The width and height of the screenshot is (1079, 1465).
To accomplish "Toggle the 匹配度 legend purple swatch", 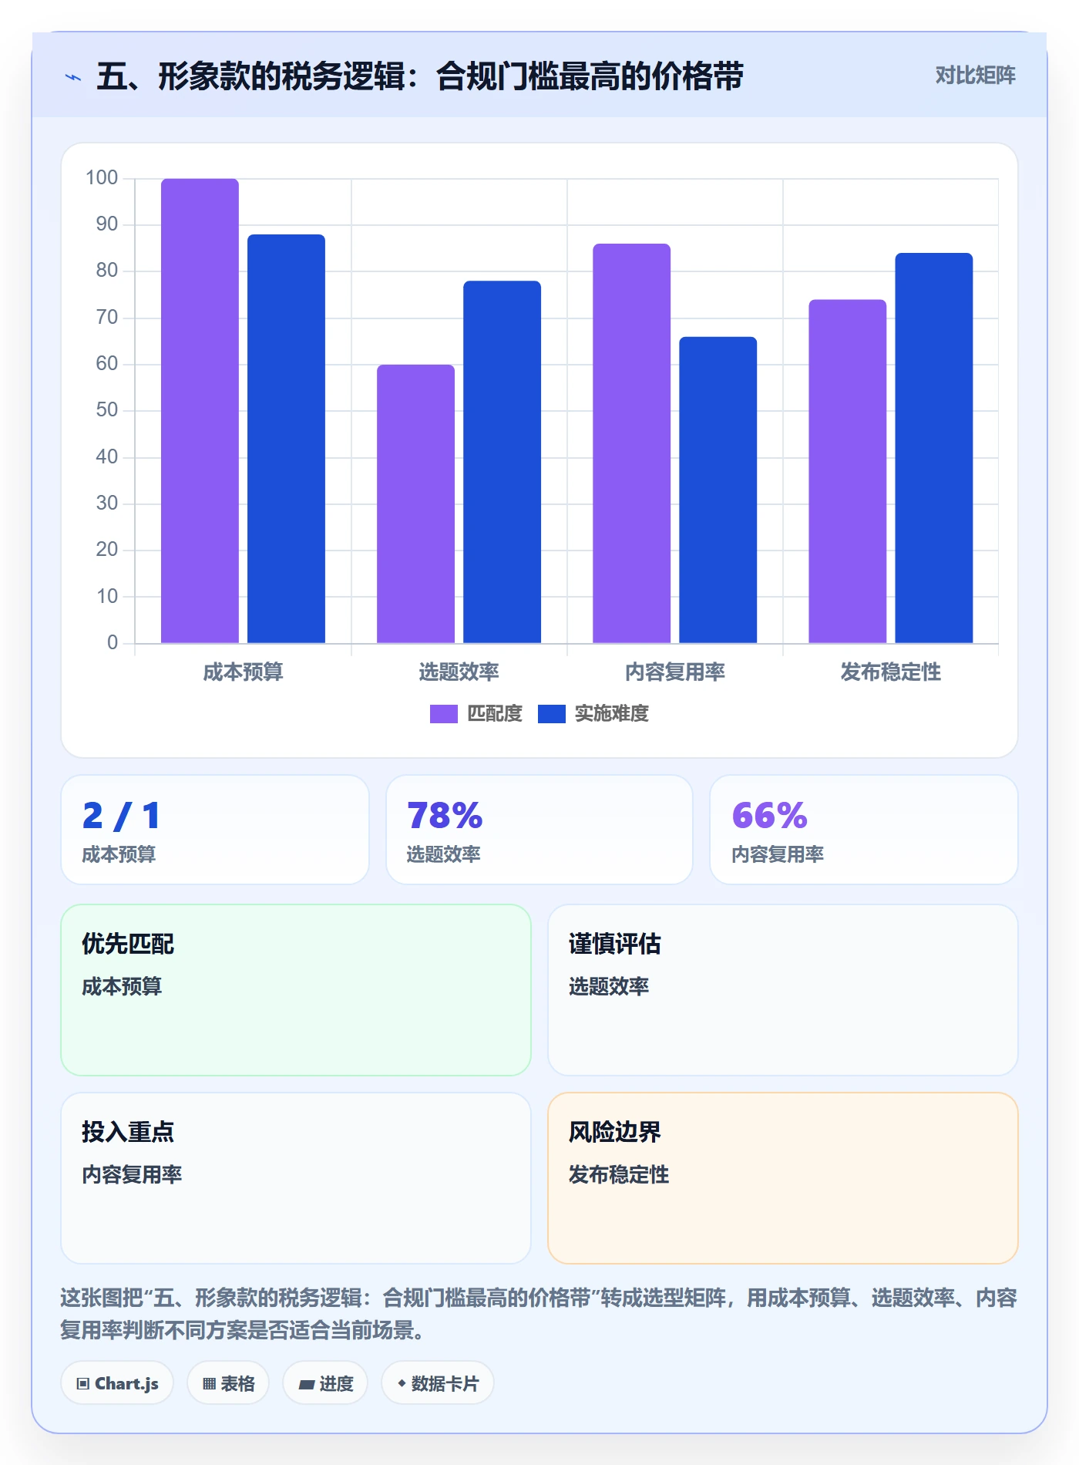I will click(x=444, y=714).
